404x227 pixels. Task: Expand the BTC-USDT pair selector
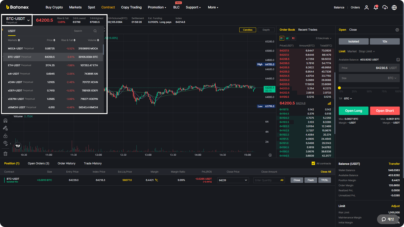(17, 20)
